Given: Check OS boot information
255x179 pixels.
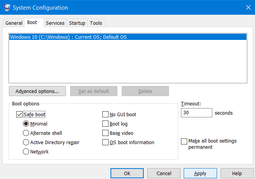Looking at the screenshot, I should point(105,143).
